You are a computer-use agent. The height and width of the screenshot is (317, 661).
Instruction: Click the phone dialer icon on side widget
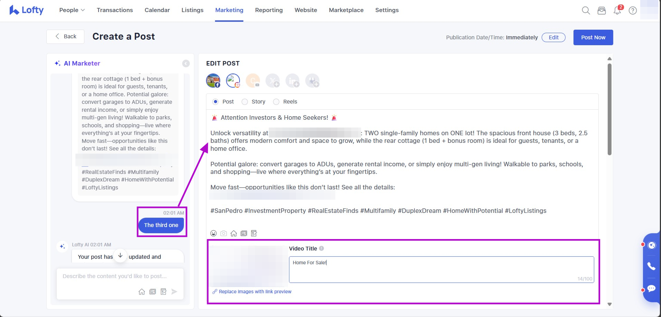pos(651,266)
